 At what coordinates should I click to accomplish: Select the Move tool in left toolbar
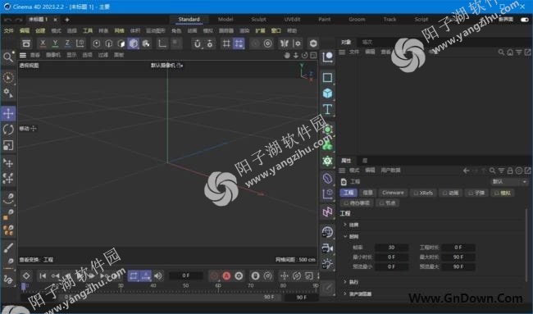pyautogui.click(x=8, y=113)
